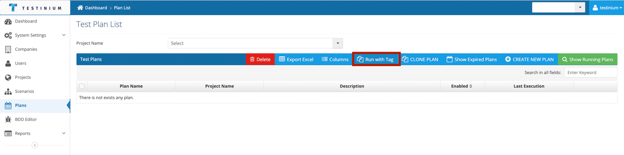Click the magnifier icon on Show Running Plans
Screen dimensions: 624x155
click(565, 59)
